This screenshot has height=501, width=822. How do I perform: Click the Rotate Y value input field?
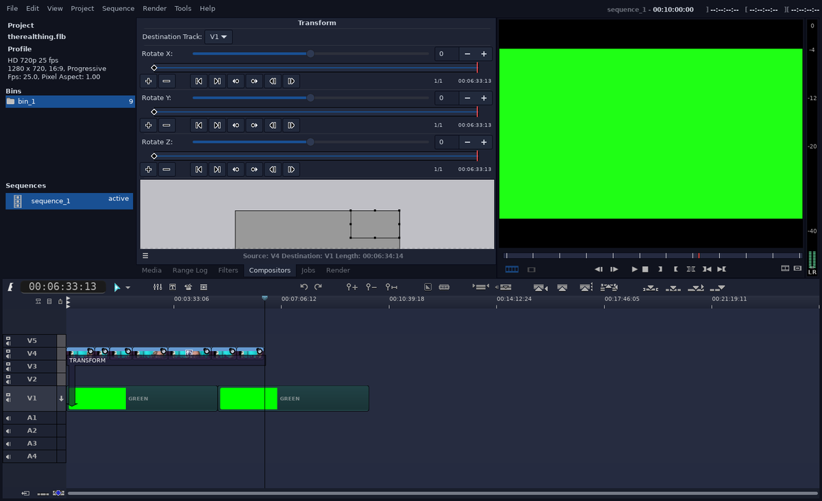tap(447, 98)
